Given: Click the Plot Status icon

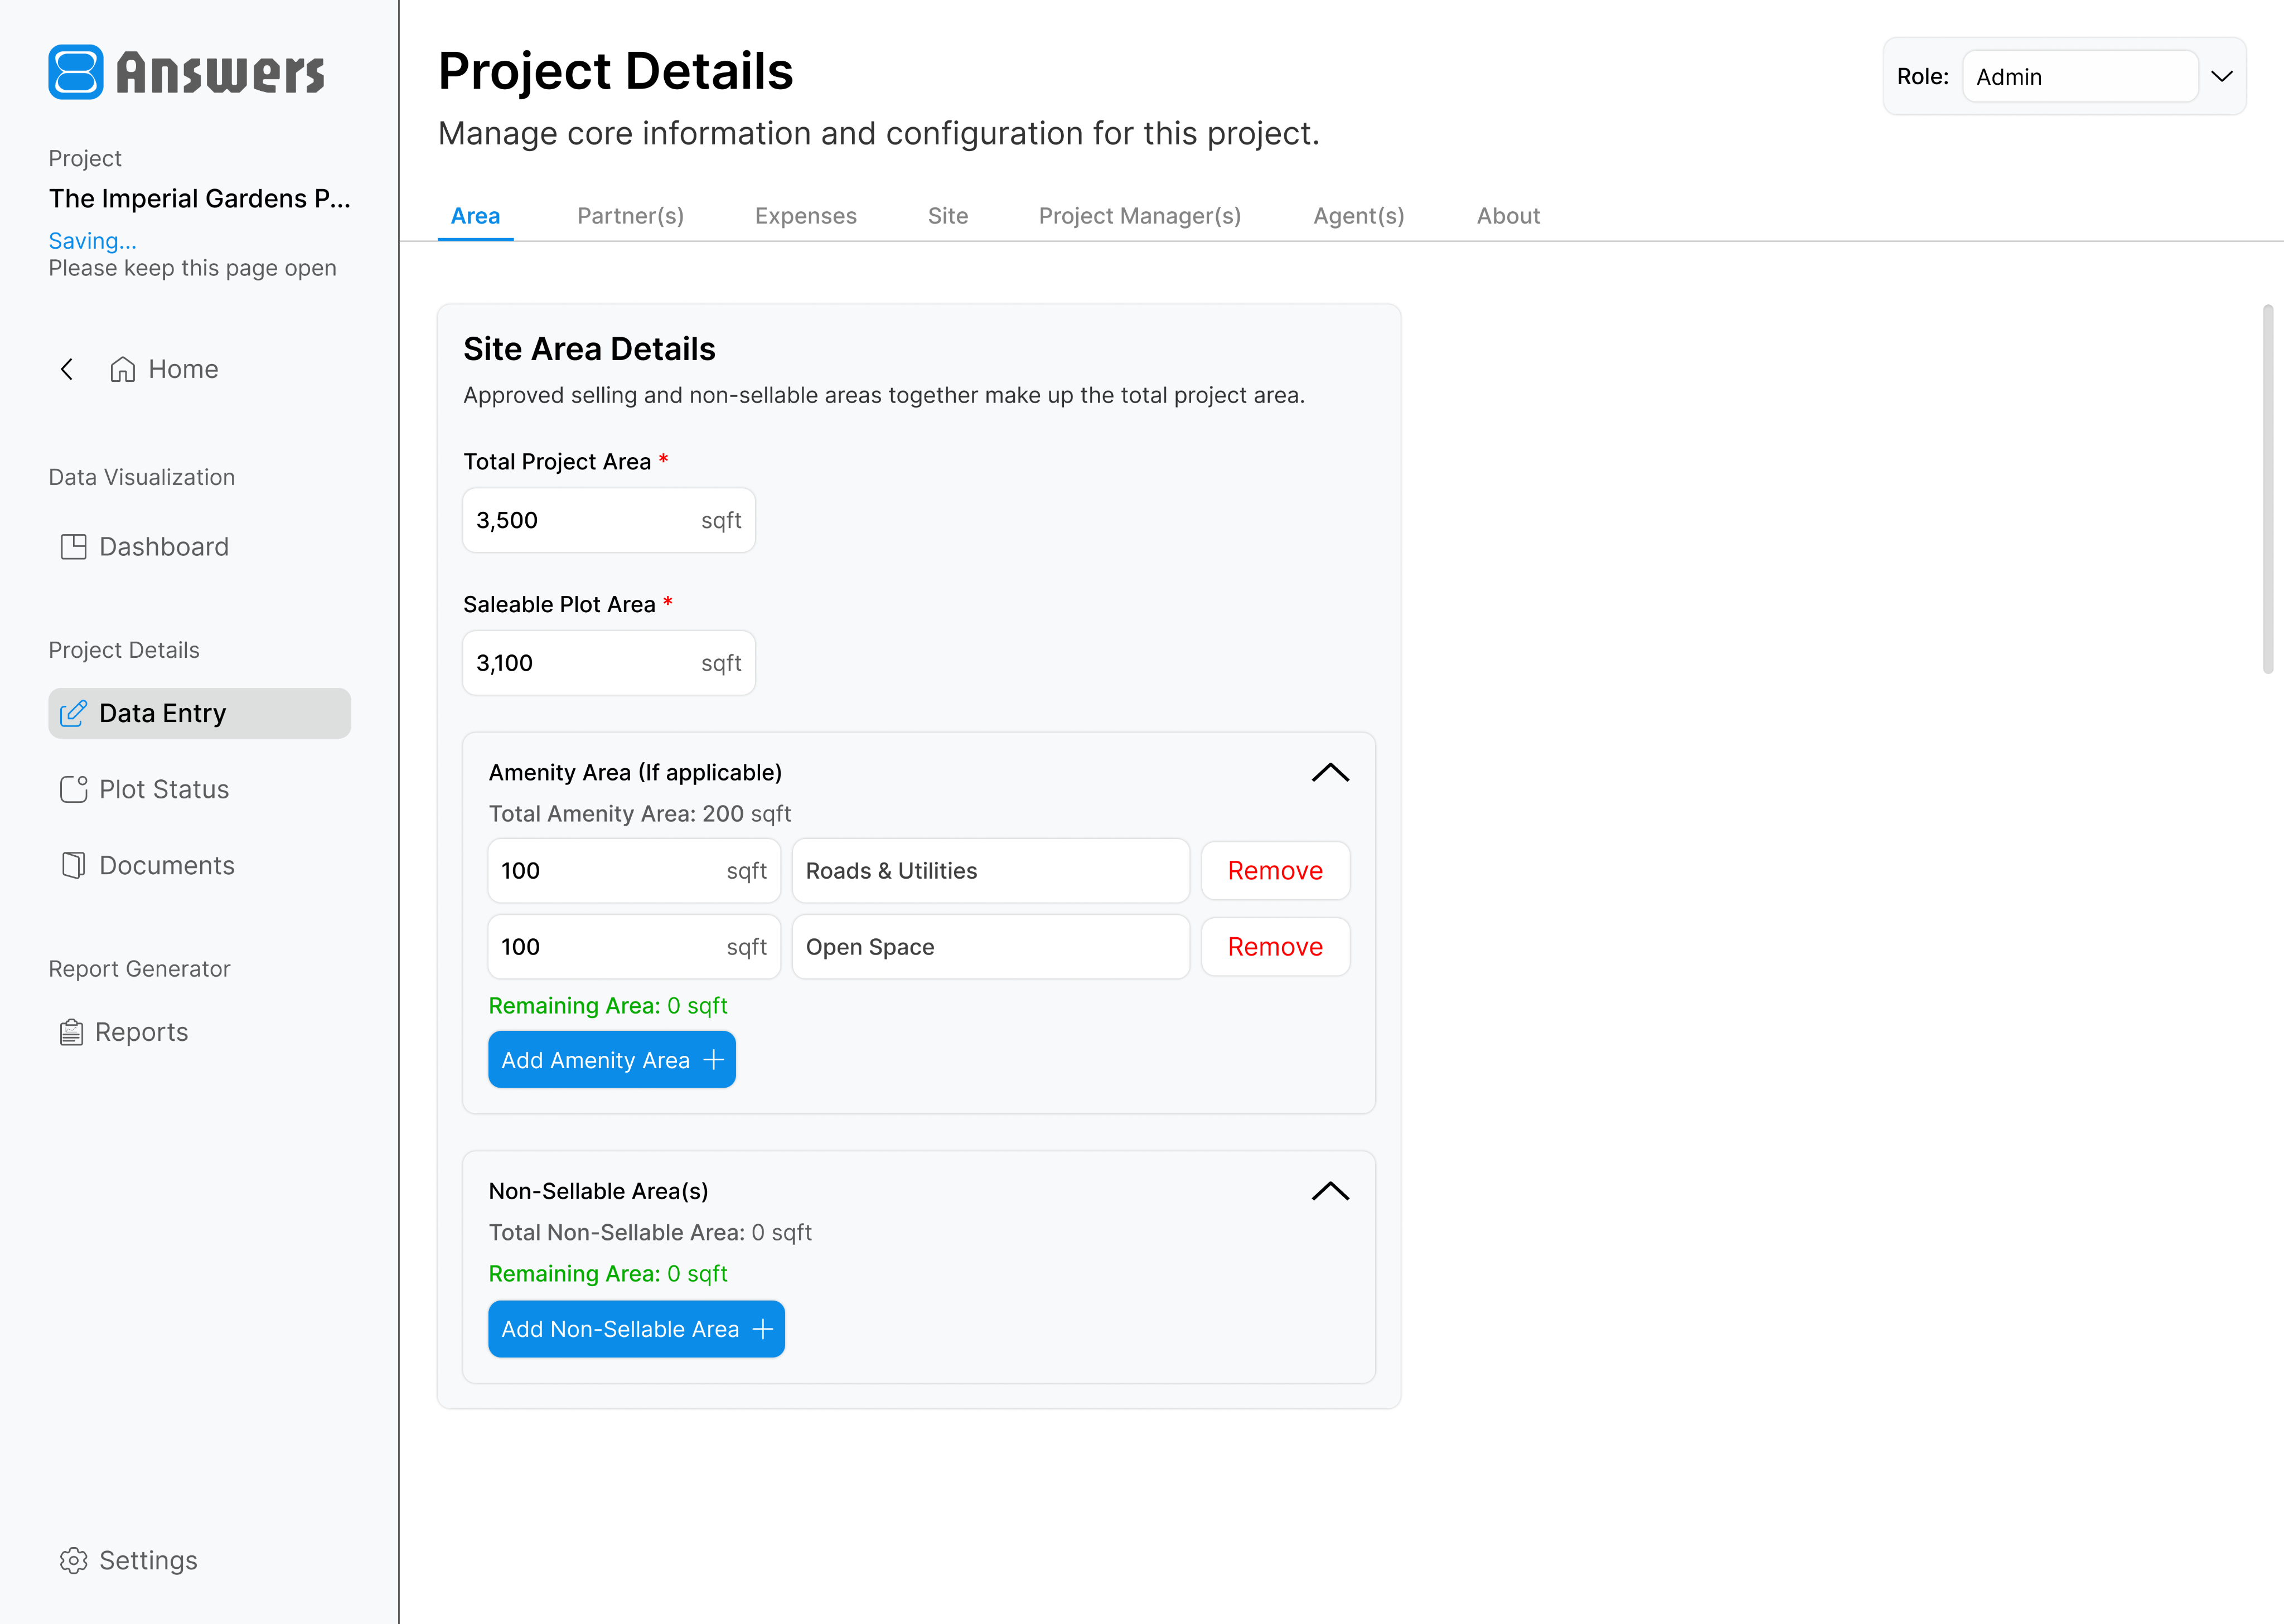Looking at the screenshot, I should [74, 789].
